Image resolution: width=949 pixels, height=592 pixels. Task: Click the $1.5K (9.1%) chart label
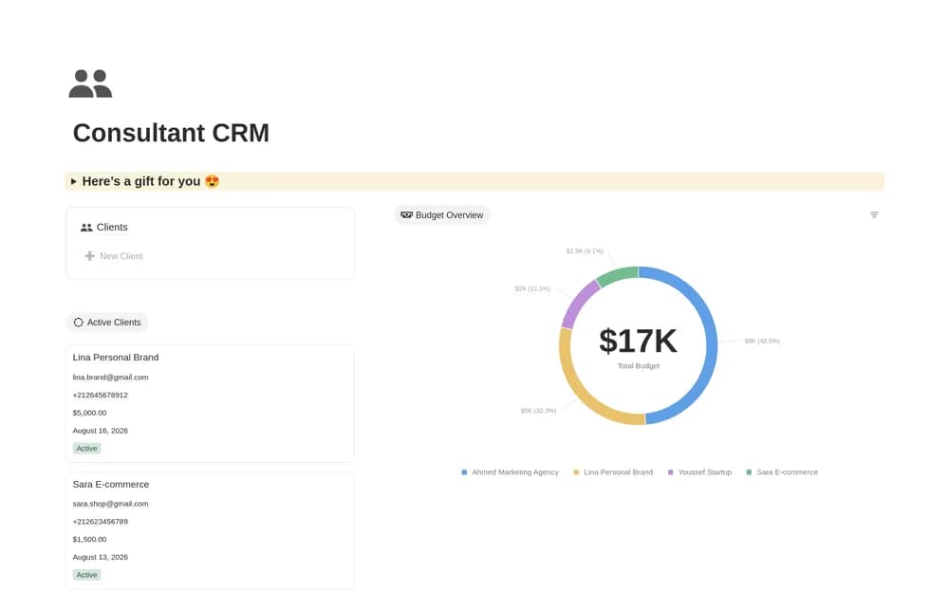click(x=585, y=251)
